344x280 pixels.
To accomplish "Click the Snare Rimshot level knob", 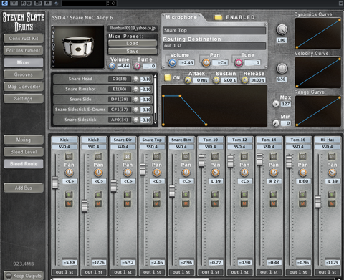I will [135, 89].
